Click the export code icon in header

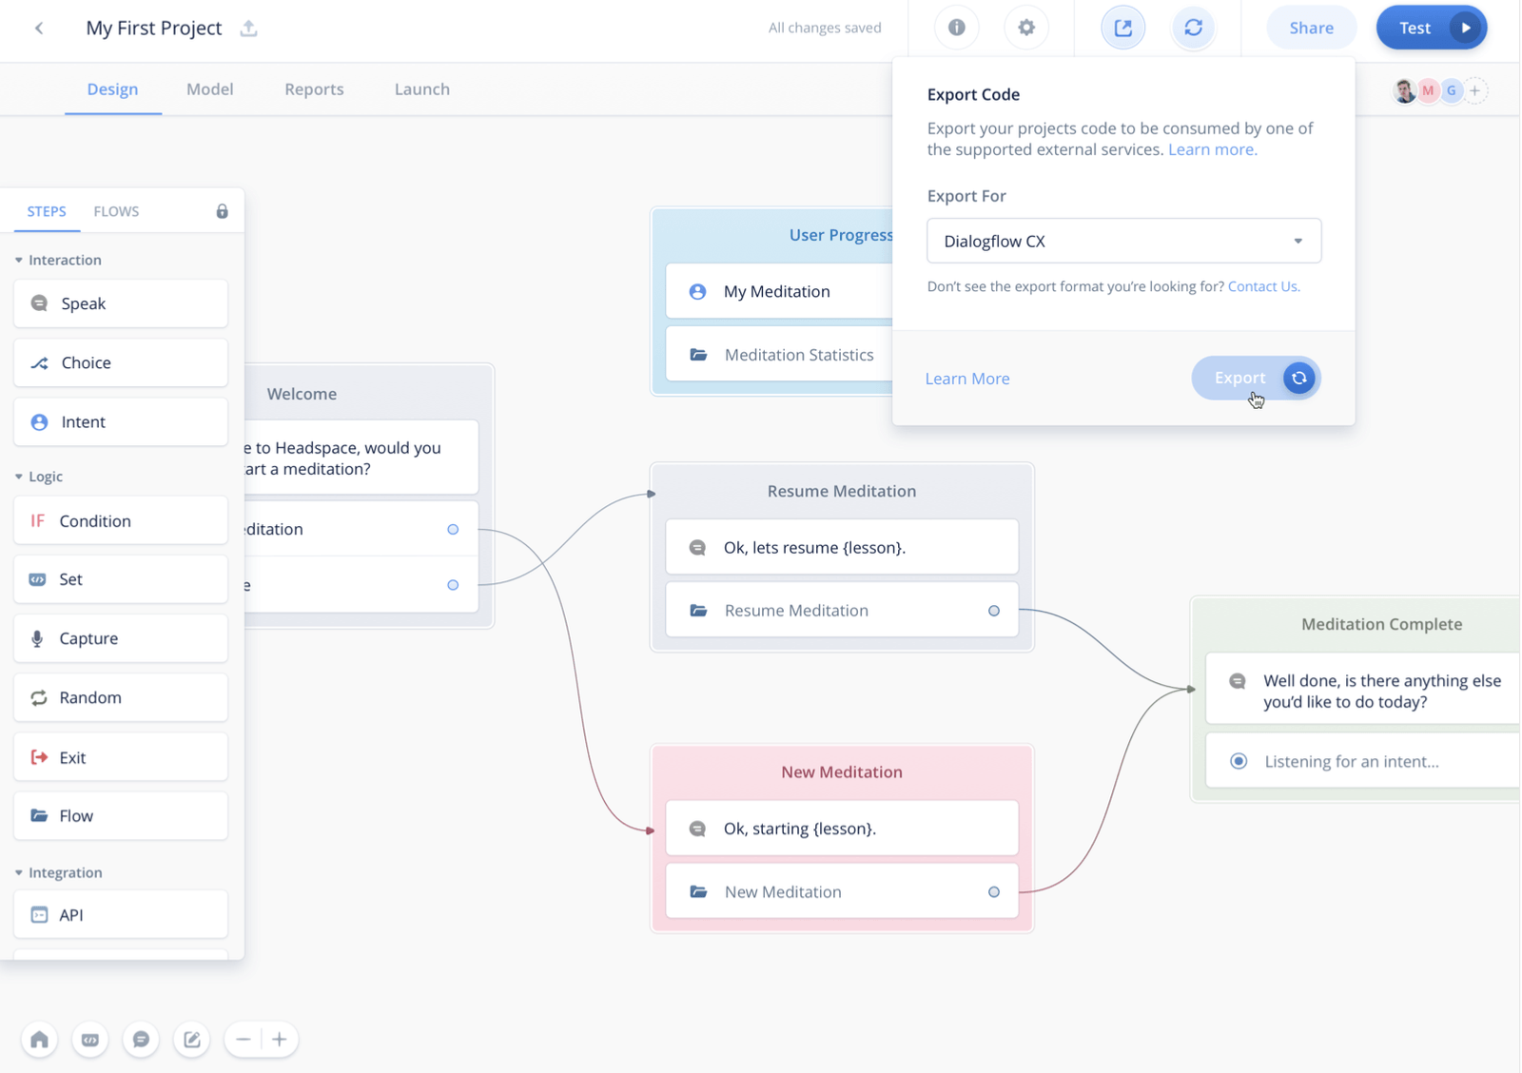click(x=1122, y=28)
